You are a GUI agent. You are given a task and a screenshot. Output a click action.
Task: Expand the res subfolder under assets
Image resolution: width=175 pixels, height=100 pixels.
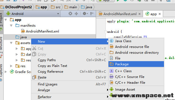coord(17,60)
